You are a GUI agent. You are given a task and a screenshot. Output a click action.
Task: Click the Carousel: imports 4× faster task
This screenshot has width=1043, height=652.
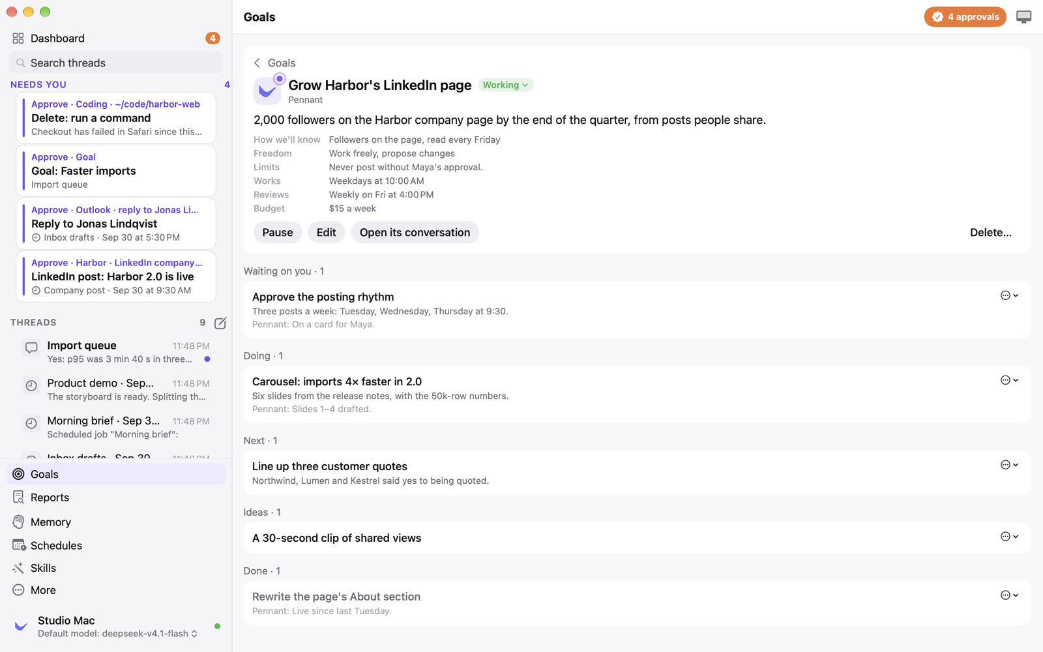[637, 394]
